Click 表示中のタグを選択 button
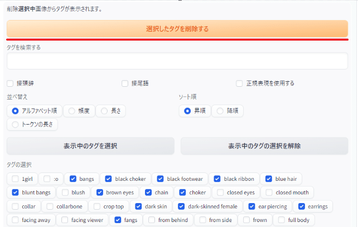 [90, 146]
